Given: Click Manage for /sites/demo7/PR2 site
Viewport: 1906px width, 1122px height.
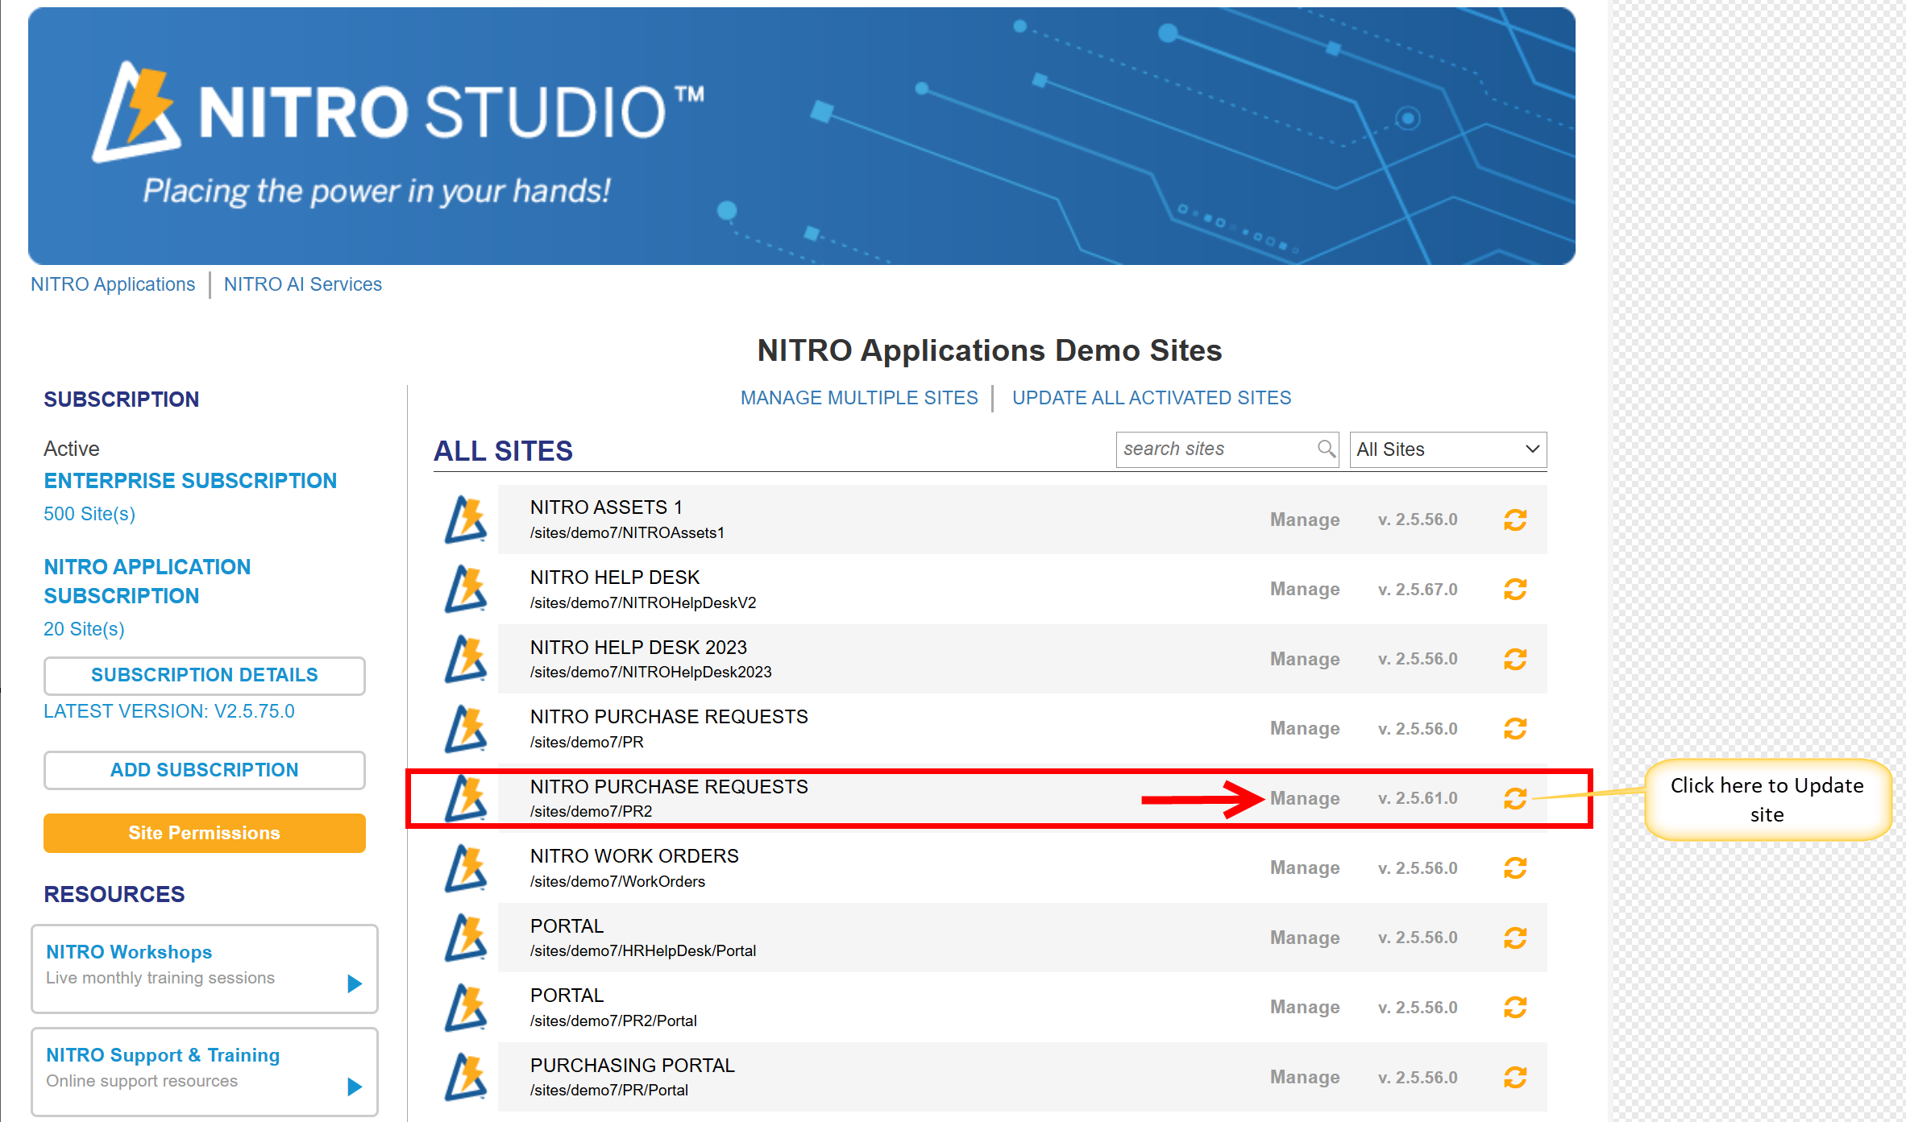Looking at the screenshot, I should [x=1305, y=798].
